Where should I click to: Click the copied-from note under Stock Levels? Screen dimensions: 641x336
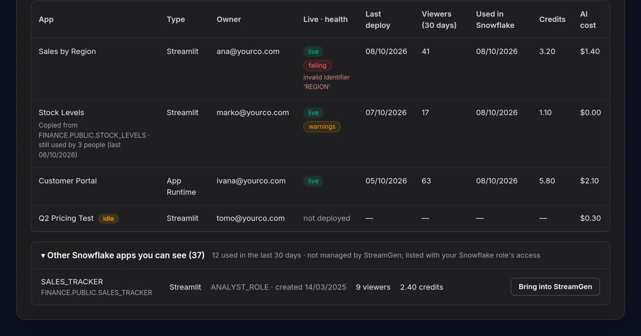pyautogui.click(x=94, y=140)
